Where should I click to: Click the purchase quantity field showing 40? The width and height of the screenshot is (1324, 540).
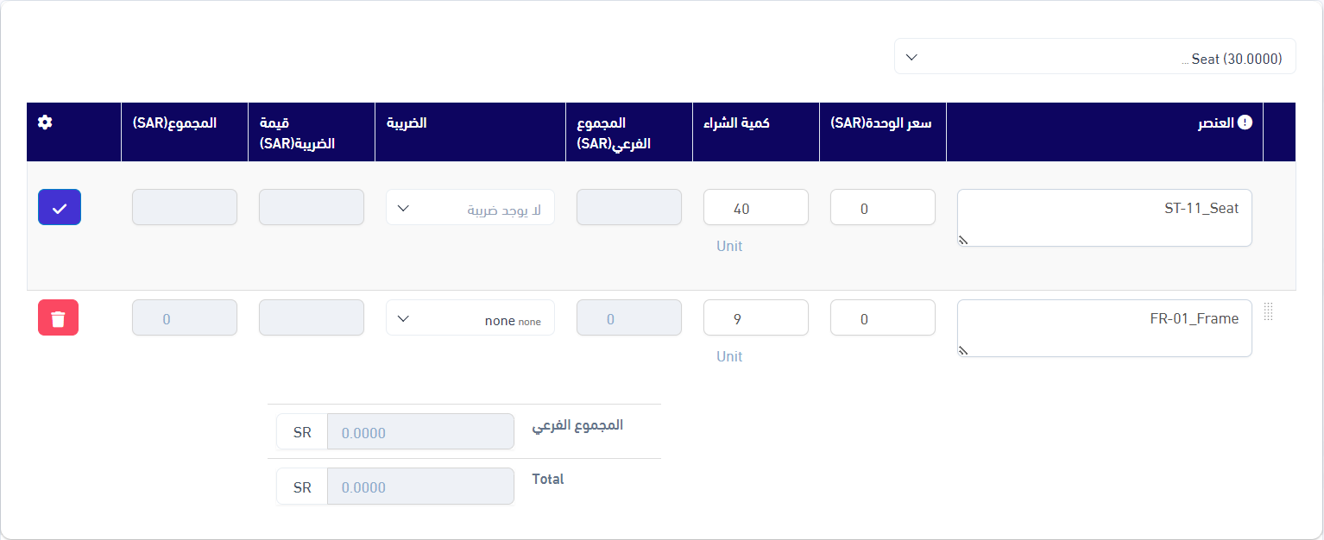coord(756,208)
